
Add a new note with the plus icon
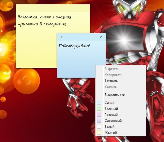click(x=62, y=37)
